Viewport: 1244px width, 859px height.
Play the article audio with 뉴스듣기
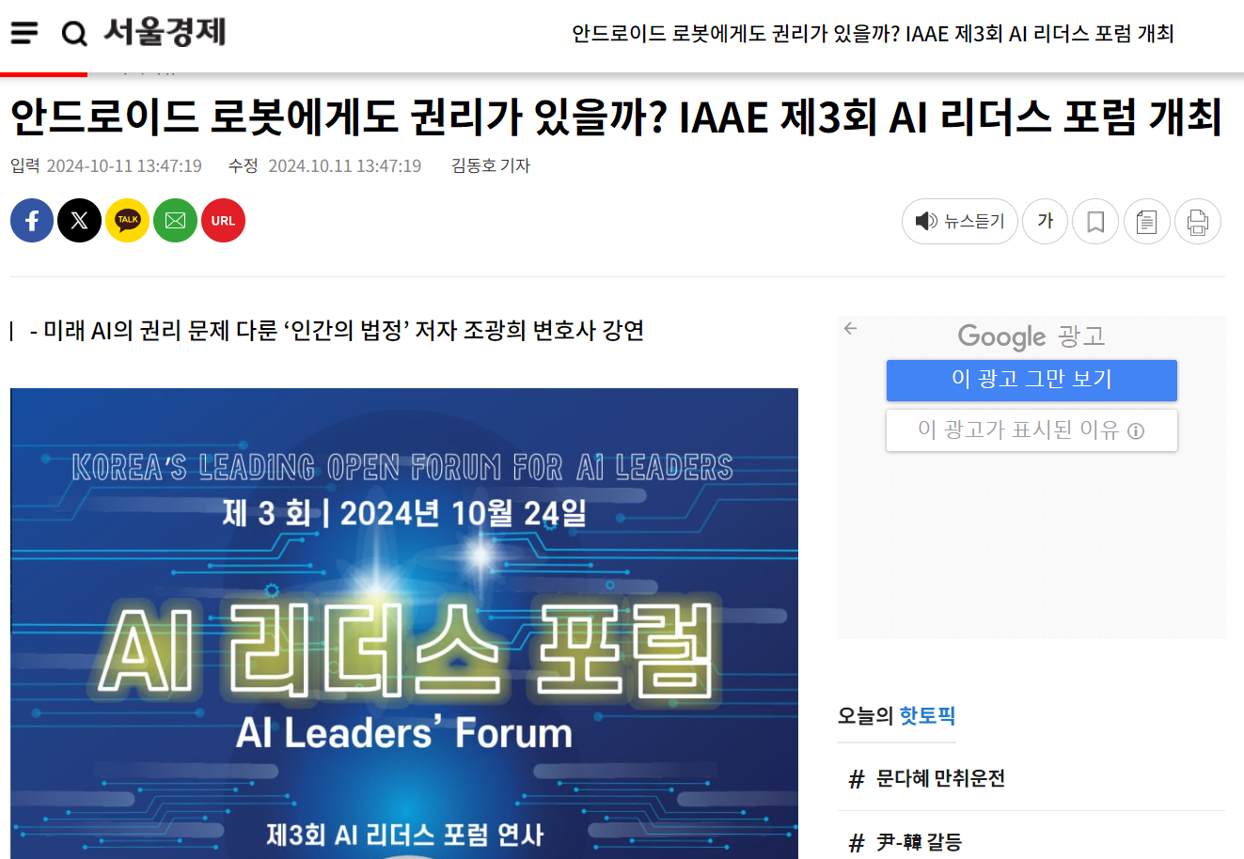(x=960, y=222)
